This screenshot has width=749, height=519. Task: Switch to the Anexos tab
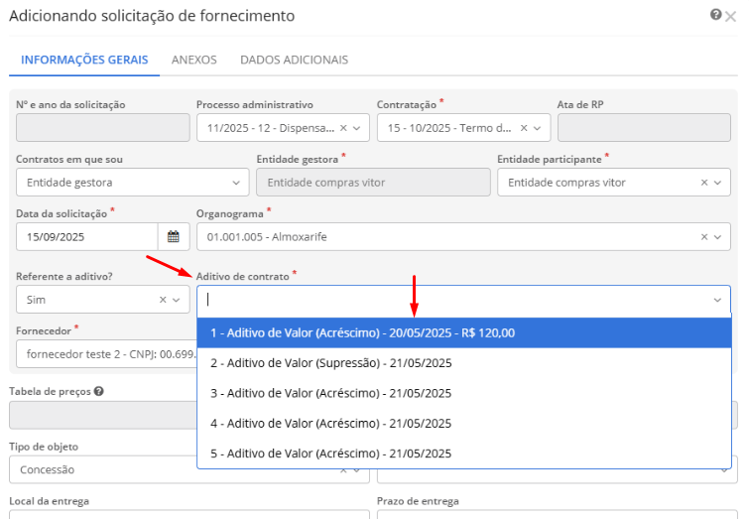click(193, 60)
